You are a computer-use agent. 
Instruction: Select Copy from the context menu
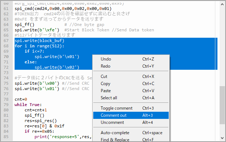click(131, 84)
